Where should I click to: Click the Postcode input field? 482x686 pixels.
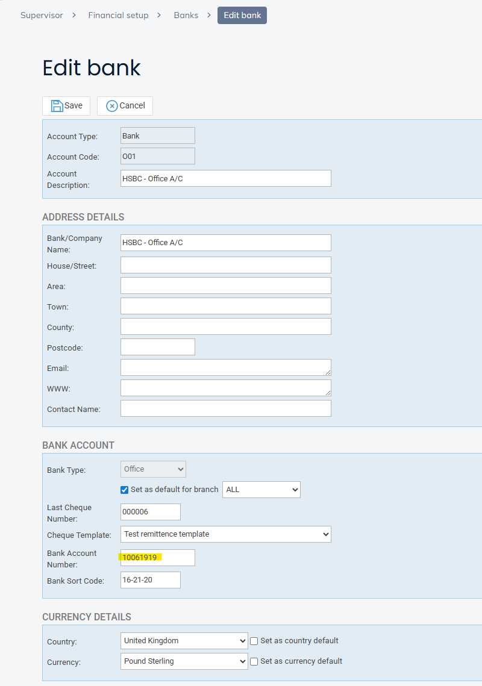pos(157,347)
